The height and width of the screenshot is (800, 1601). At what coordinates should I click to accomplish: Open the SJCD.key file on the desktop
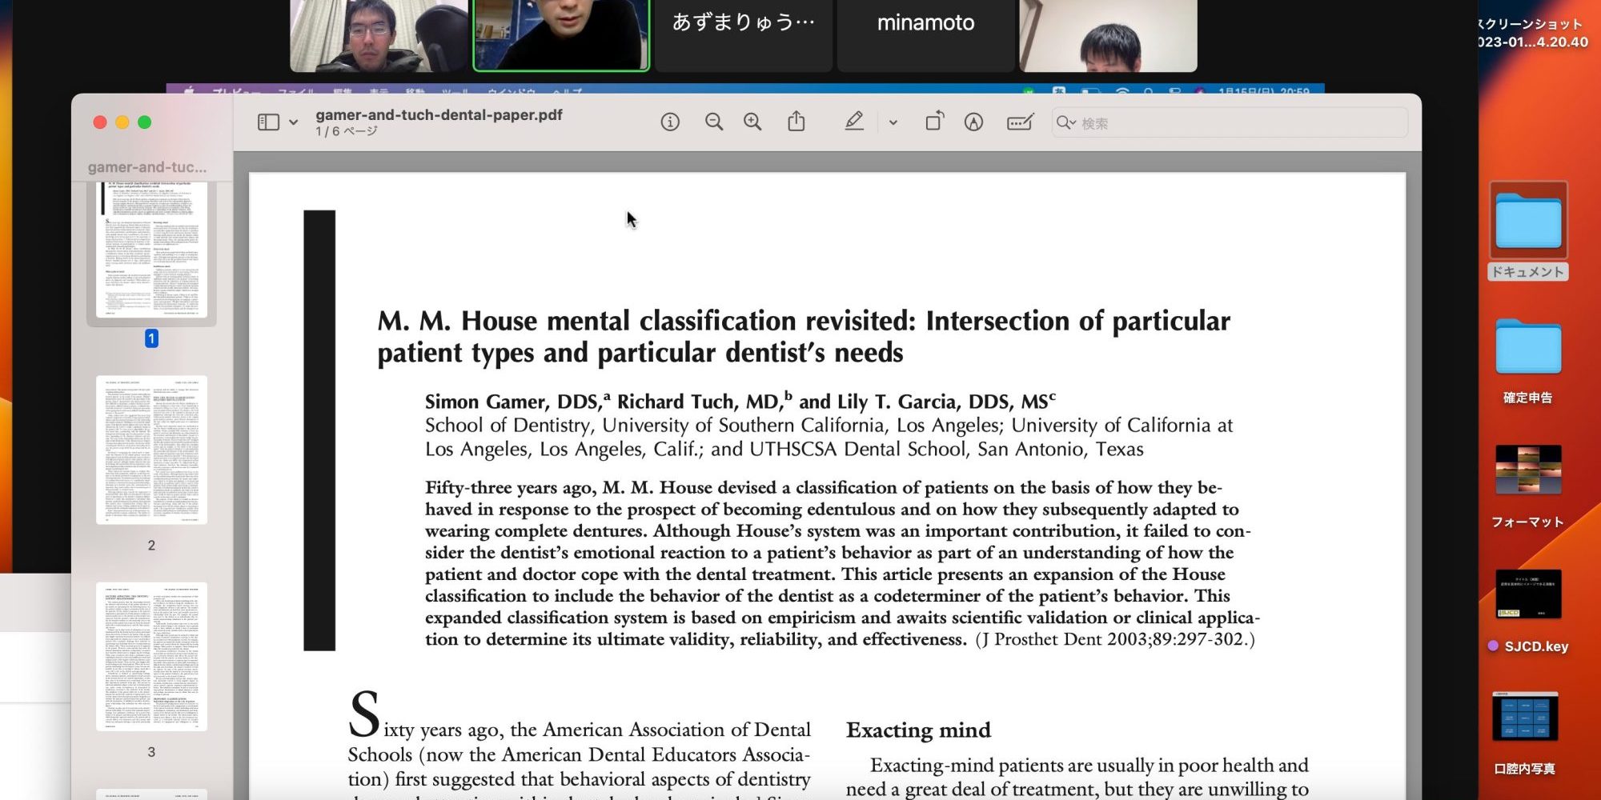(1527, 594)
